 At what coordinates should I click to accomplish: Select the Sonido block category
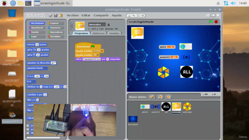coord(37,32)
